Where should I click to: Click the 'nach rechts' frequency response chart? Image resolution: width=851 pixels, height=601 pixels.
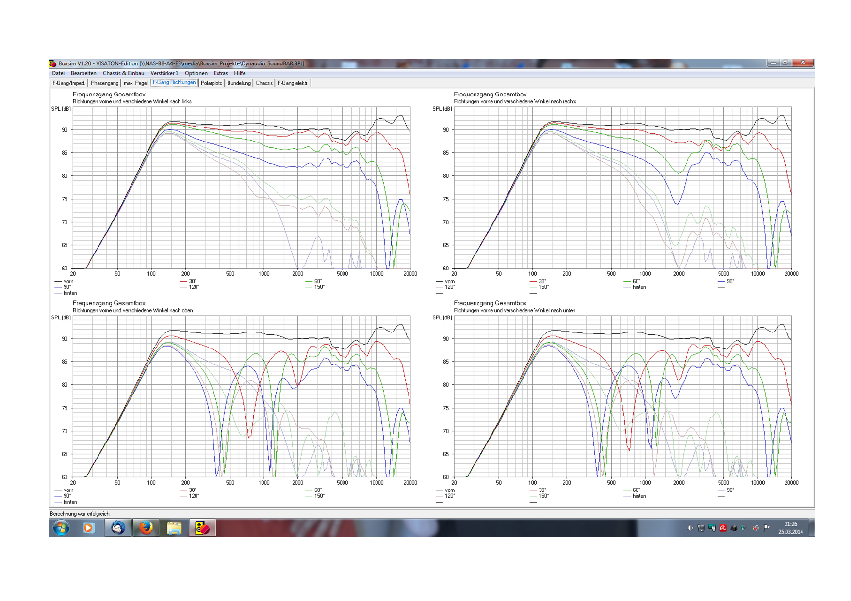point(622,187)
